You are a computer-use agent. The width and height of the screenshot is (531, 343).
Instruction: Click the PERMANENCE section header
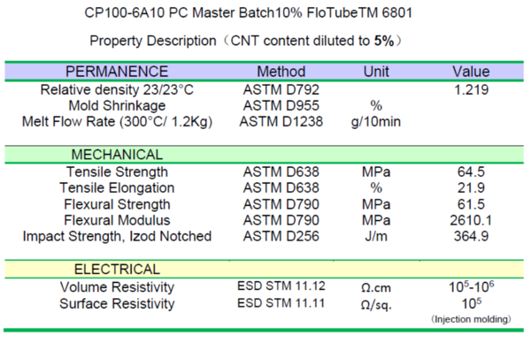(x=117, y=72)
